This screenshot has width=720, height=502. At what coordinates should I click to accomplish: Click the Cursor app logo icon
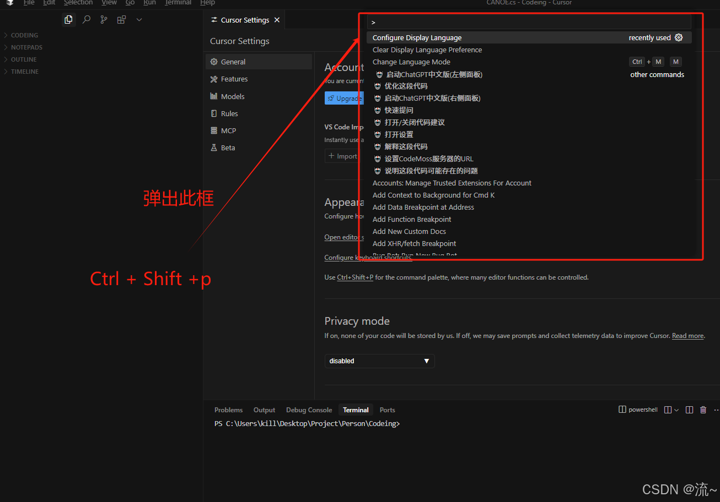(x=9, y=3)
